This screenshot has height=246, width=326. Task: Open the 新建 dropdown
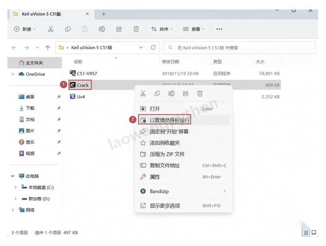pyautogui.click(x=25, y=29)
